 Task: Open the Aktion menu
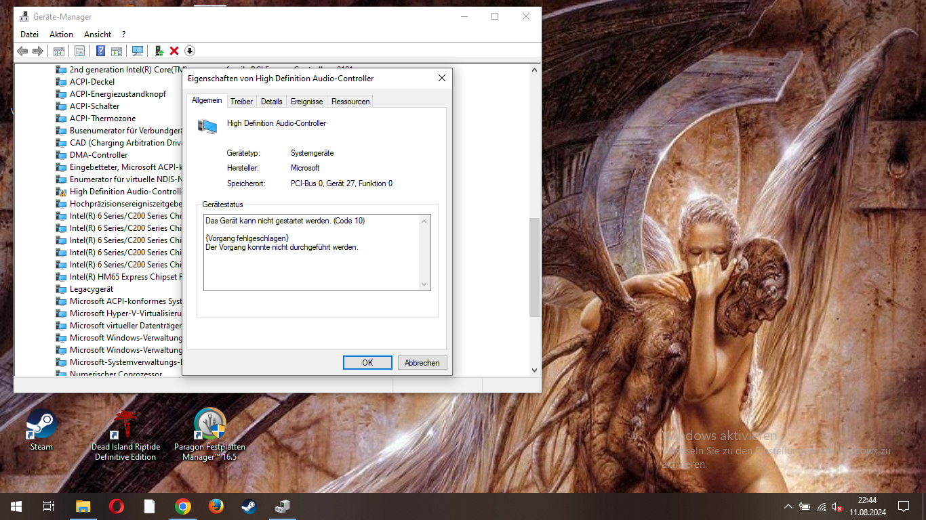[x=61, y=35]
